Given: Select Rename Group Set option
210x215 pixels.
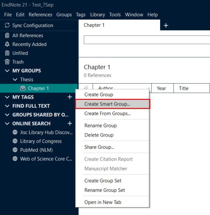Looking at the screenshot, I should tap(112, 190).
